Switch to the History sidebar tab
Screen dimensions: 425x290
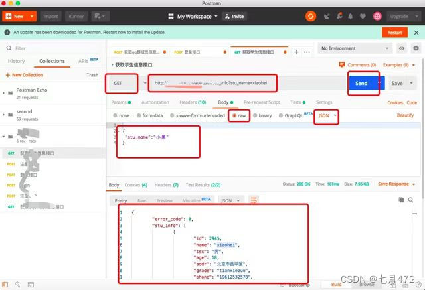click(16, 61)
